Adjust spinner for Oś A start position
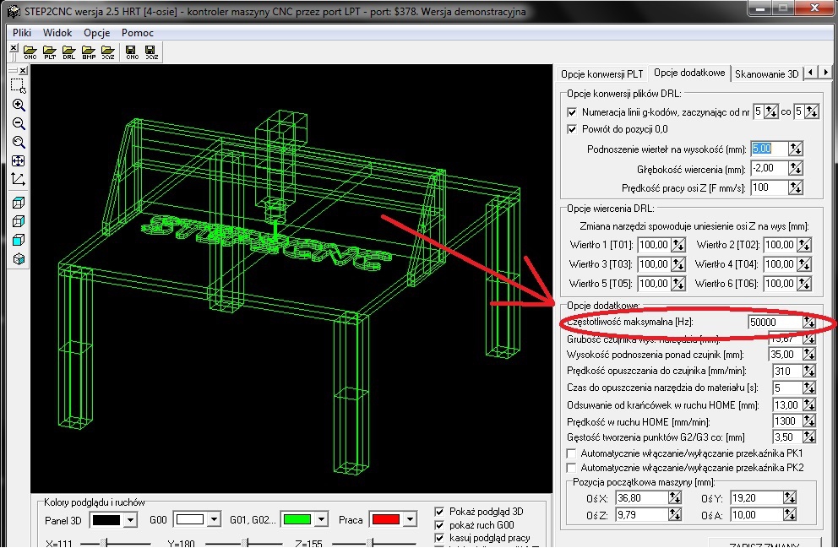 (790, 515)
